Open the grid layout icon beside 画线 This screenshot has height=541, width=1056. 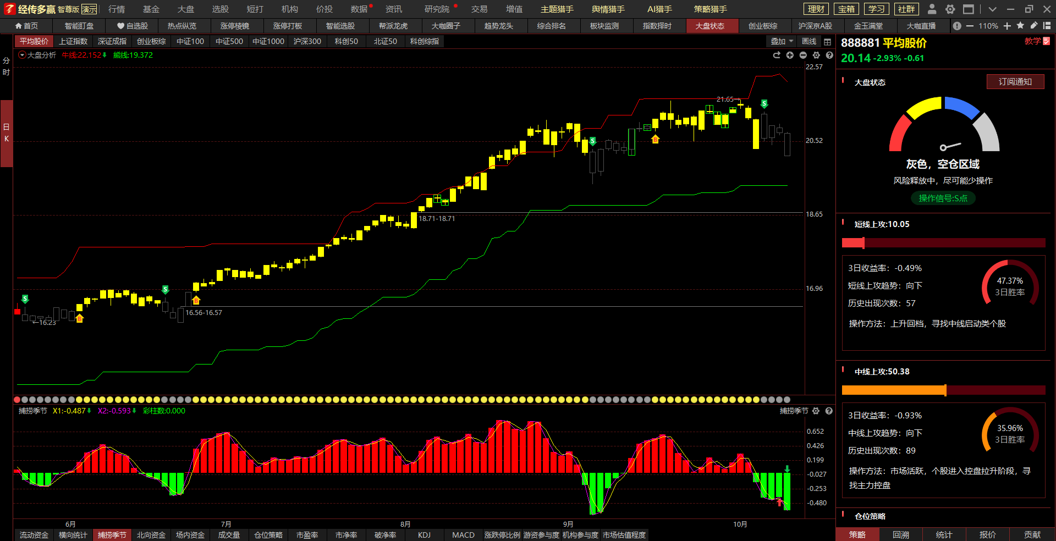(827, 42)
